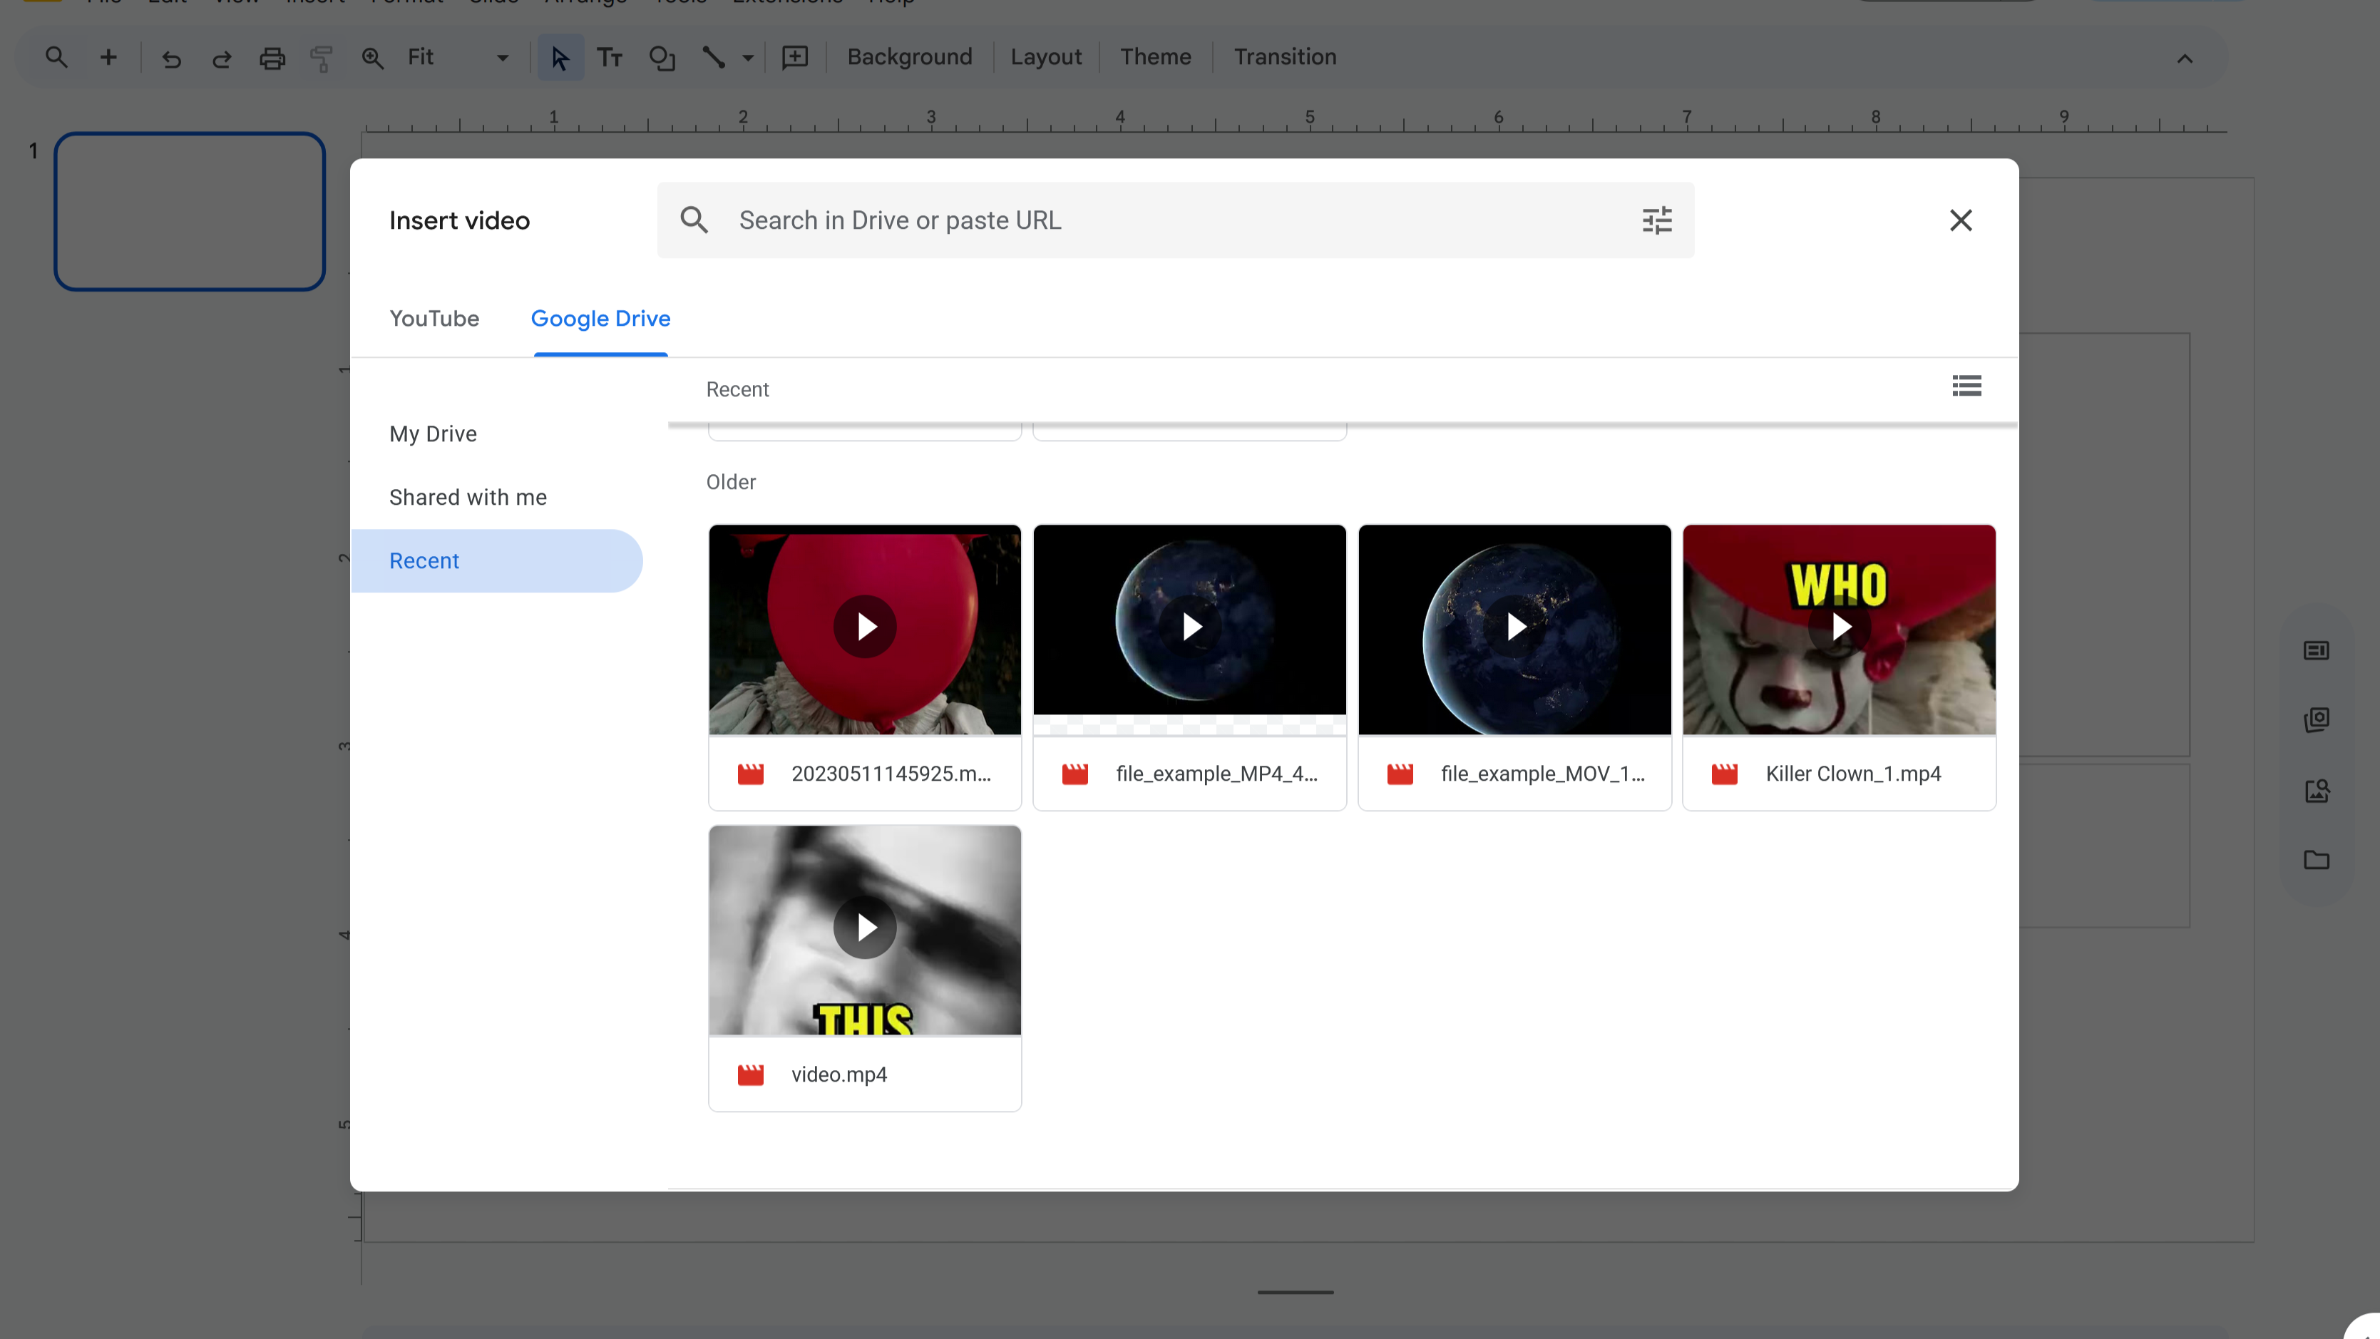2380x1339 pixels.
Task: Click the video.mp4 file name
Action: (838, 1074)
